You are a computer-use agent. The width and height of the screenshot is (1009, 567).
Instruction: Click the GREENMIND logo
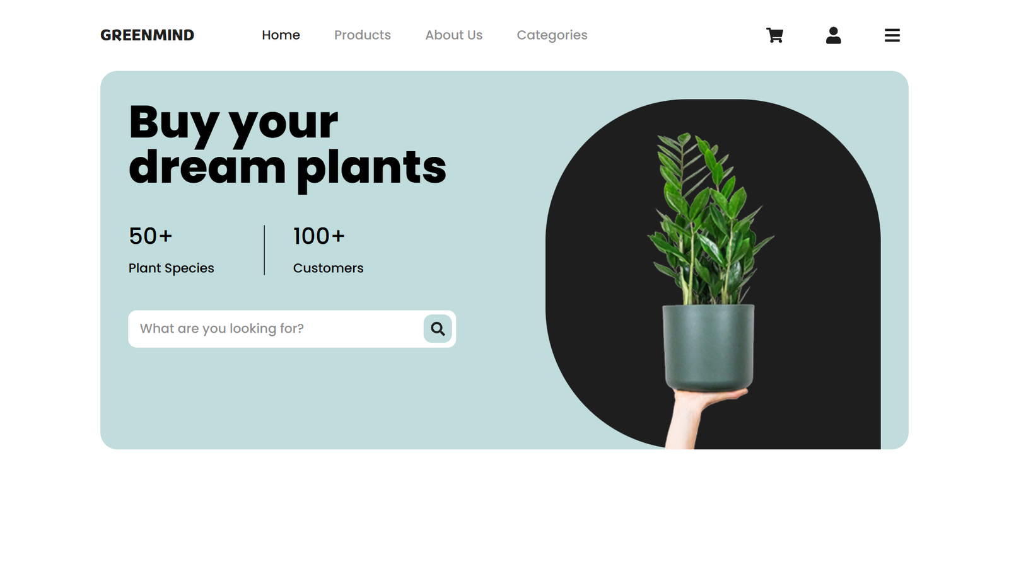tap(147, 35)
